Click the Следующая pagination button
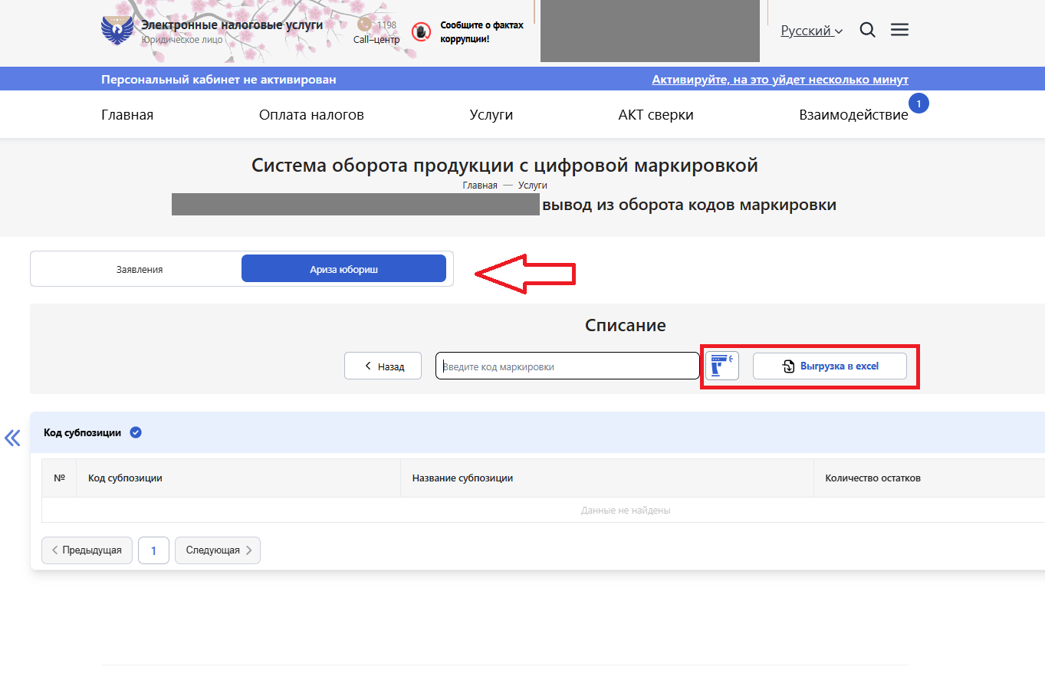Image resolution: width=1045 pixels, height=693 pixels. (218, 550)
